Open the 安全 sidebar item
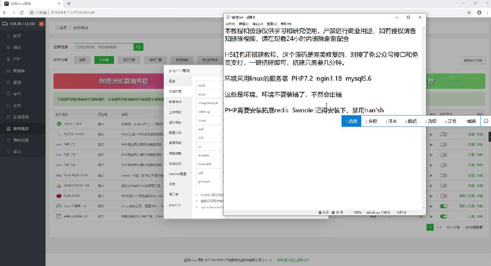This screenshot has width=491, height=266. (x=17, y=94)
